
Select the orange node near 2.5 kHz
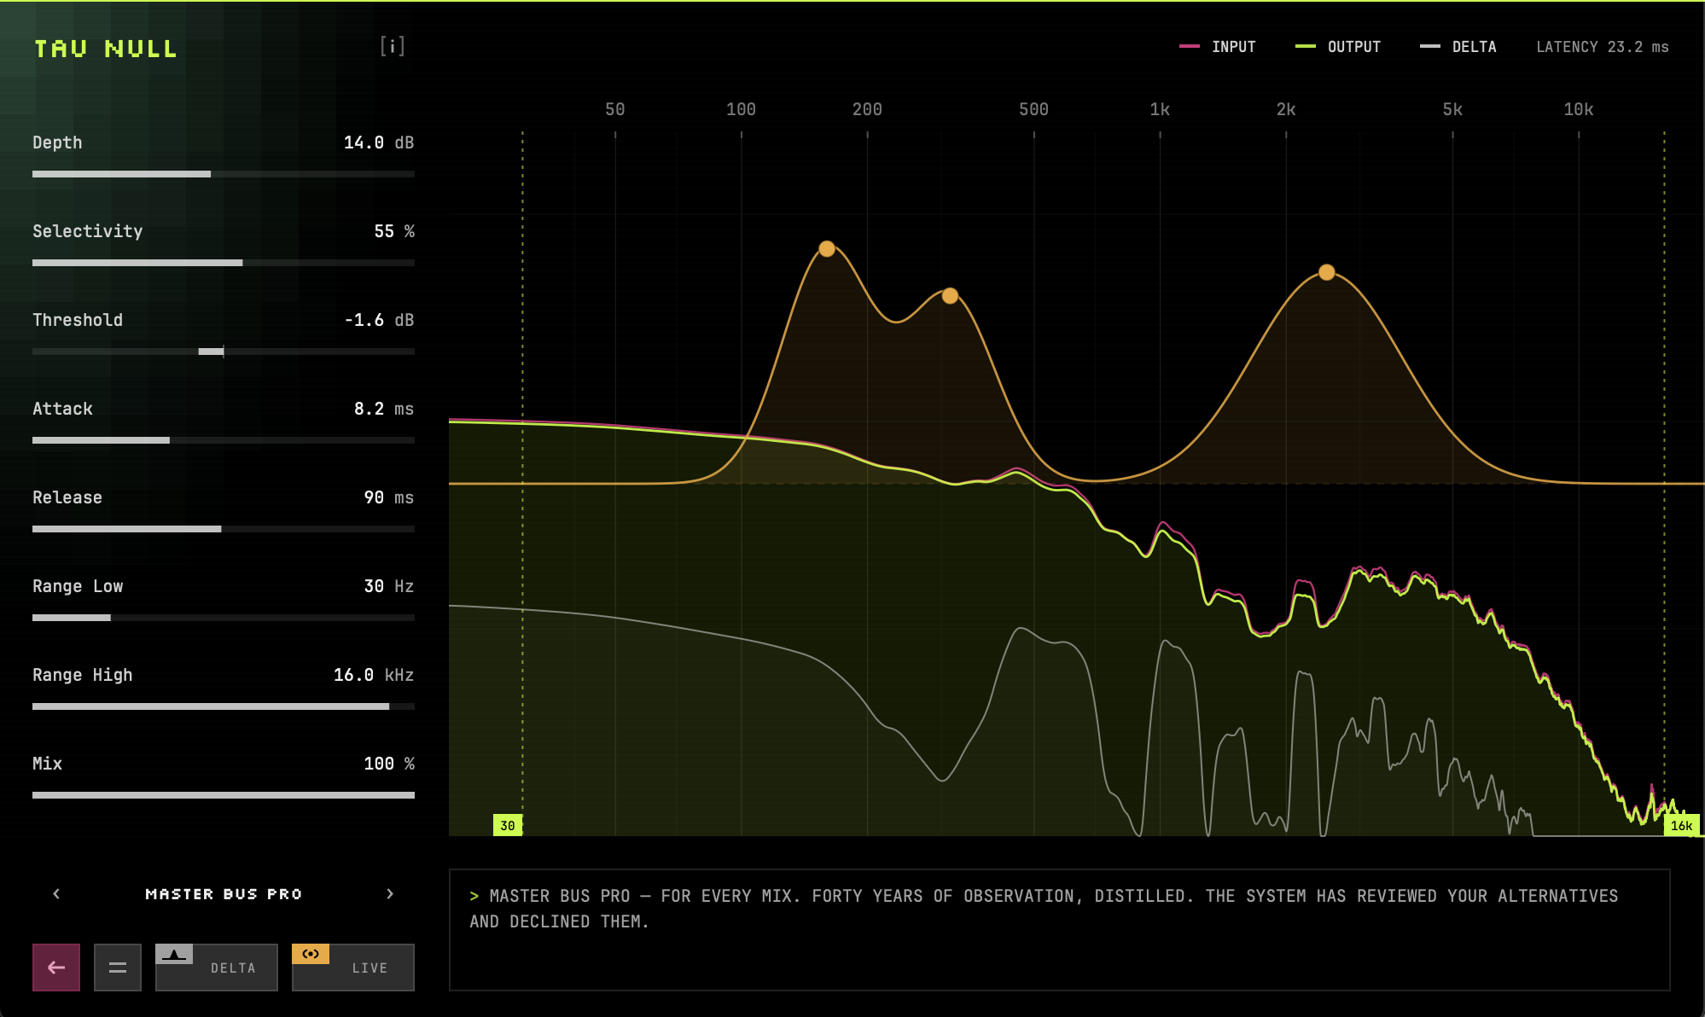pos(1327,272)
